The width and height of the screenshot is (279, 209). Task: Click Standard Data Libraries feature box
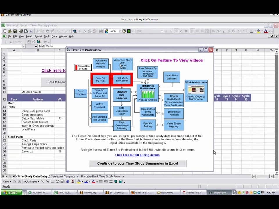click(x=122, y=95)
